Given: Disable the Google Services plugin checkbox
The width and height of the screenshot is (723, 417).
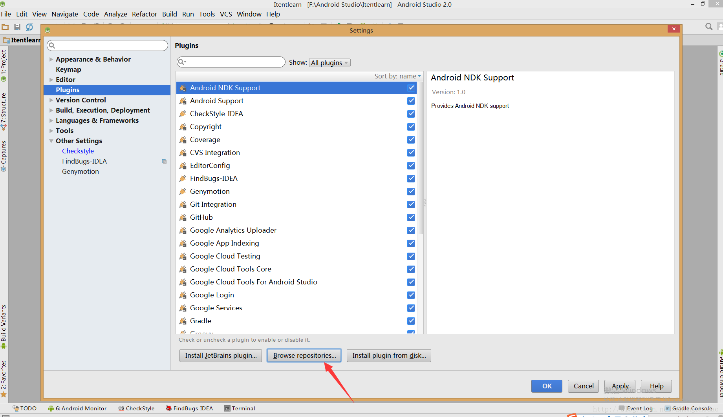Looking at the screenshot, I should (411, 308).
